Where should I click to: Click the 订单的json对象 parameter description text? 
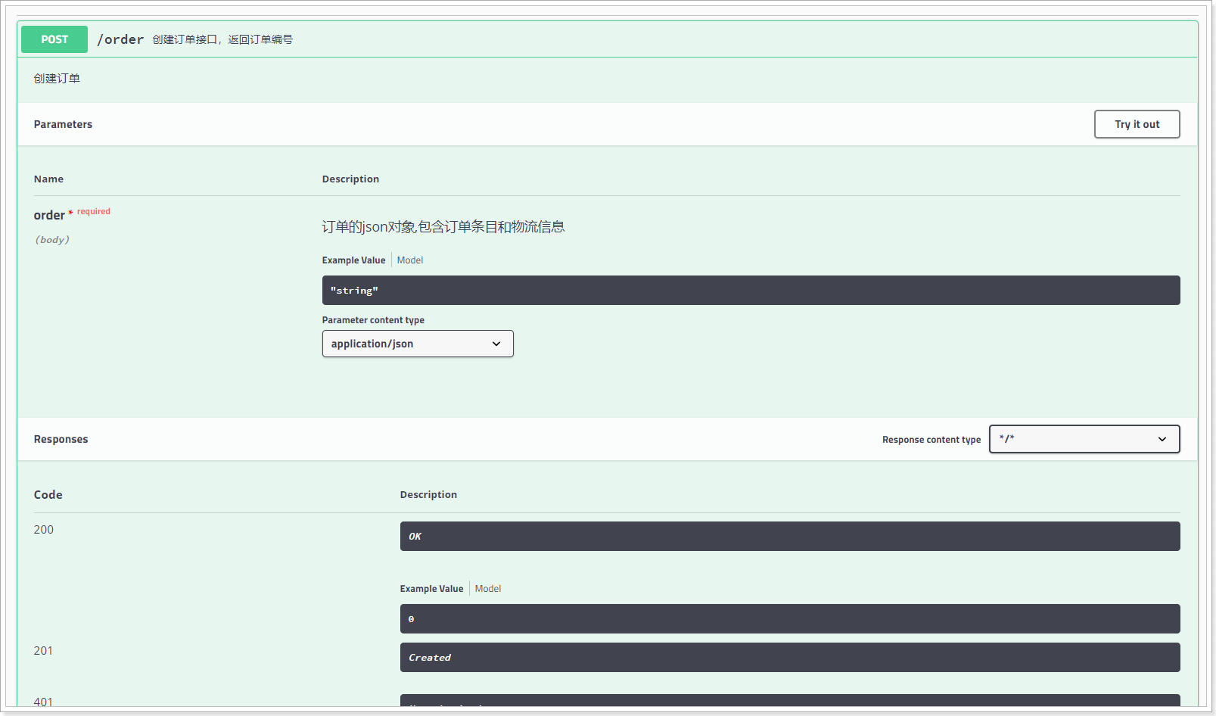coord(443,227)
